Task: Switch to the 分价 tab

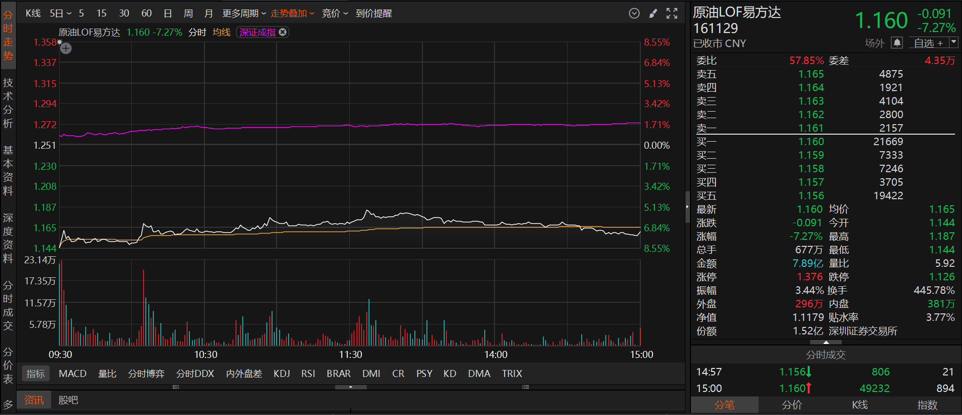Action: pos(792,405)
